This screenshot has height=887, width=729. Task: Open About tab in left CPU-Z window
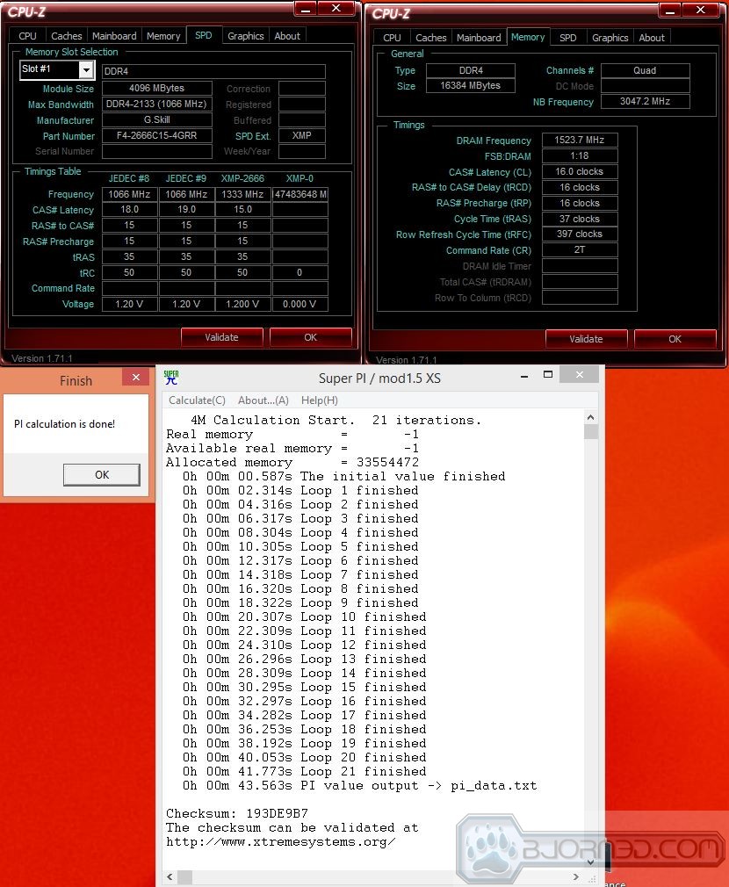point(287,36)
